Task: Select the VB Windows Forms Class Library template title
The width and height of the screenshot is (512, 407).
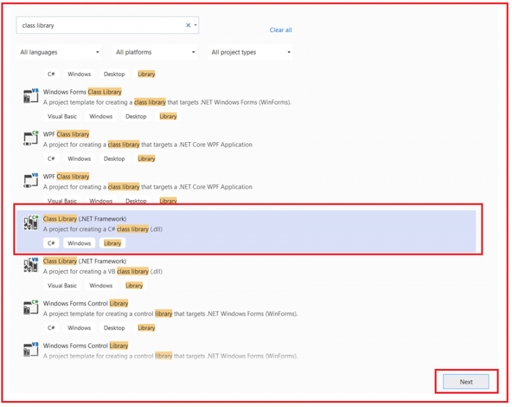Action: [x=82, y=92]
